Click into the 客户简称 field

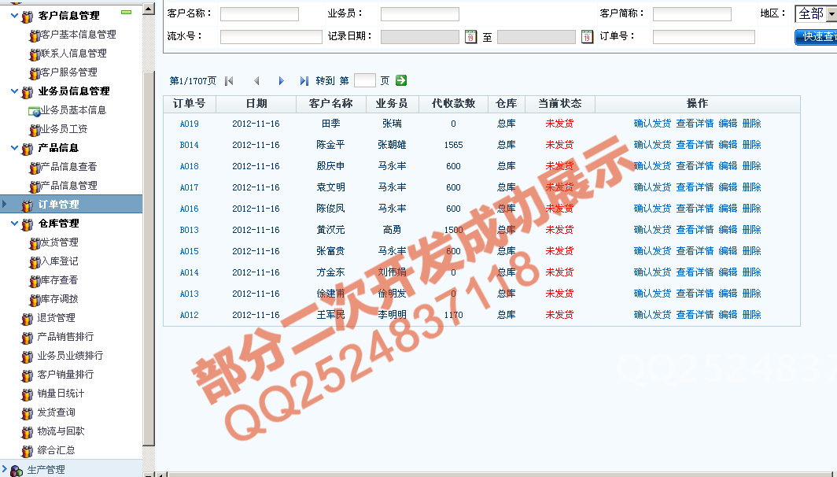pyautogui.click(x=691, y=14)
